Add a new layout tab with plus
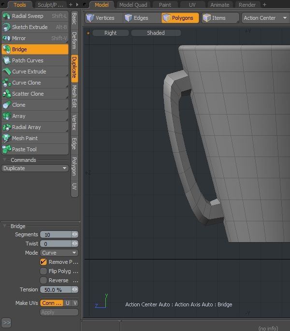This screenshot has width=290, height=331. [x=265, y=5]
